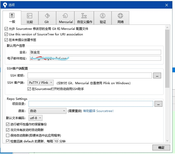Click the 项目目录 project folder field
The height and width of the screenshot is (154, 175).
[91, 104]
